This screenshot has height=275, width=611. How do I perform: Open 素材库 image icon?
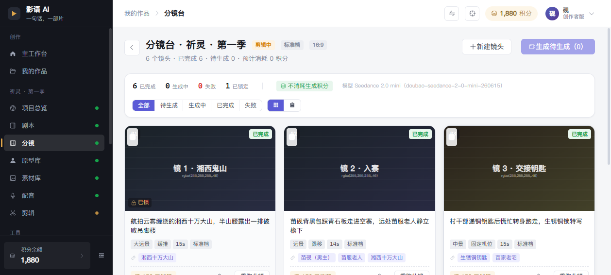point(13,178)
